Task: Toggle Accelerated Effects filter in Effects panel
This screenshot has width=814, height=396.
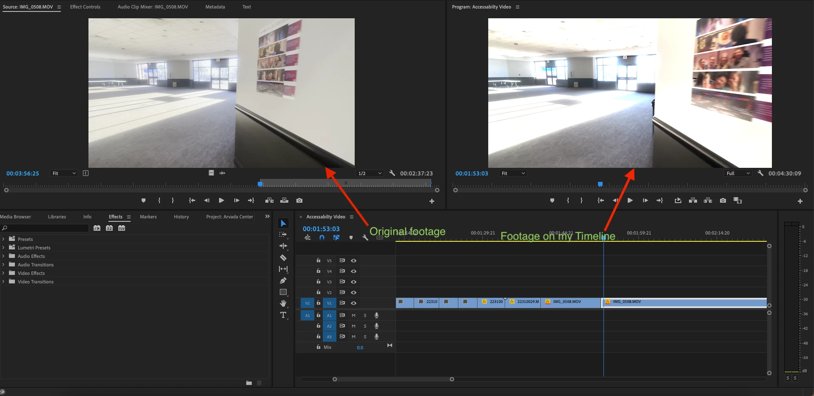Action: [97, 228]
